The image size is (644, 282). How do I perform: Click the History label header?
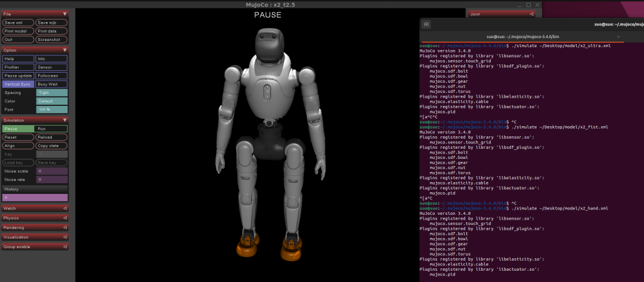click(35, 189)
